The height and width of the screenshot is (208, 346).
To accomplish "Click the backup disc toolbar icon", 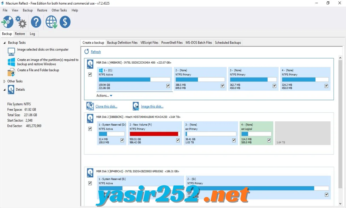I will (x=7, y=22).
